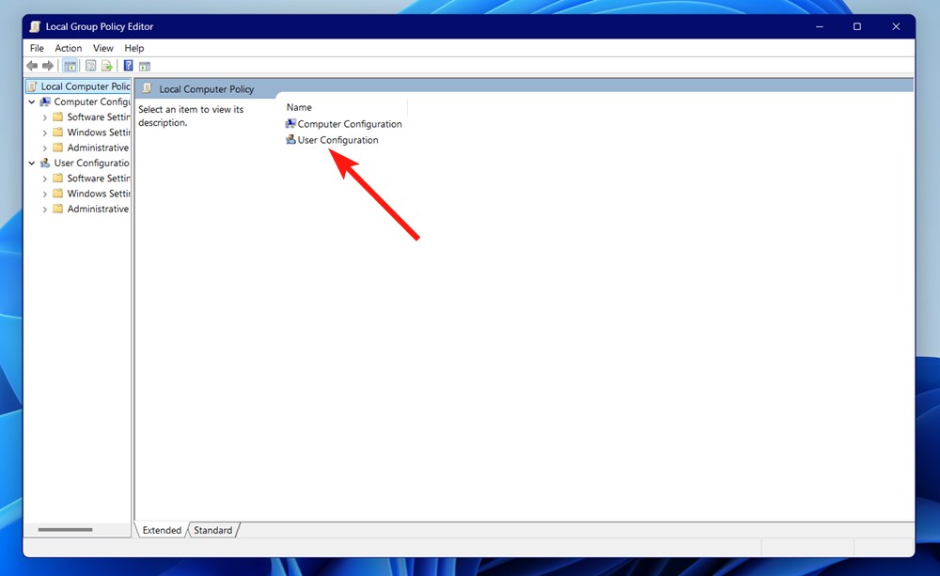Click Administrative Templates folder icon under User Configuration
Image resolution: width=940 pixels, height=576 pixels.
pyautogui.click(x=58, y=209)
